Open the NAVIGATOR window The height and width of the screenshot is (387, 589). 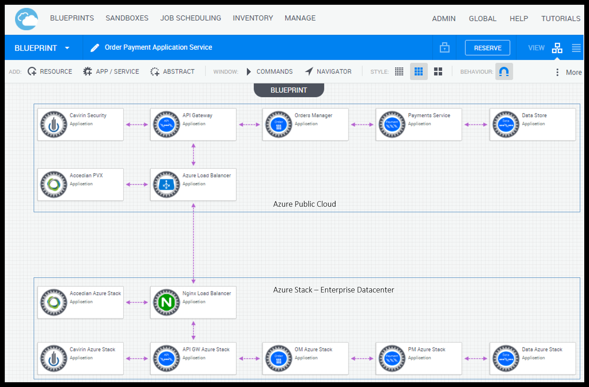coord(328,71)
